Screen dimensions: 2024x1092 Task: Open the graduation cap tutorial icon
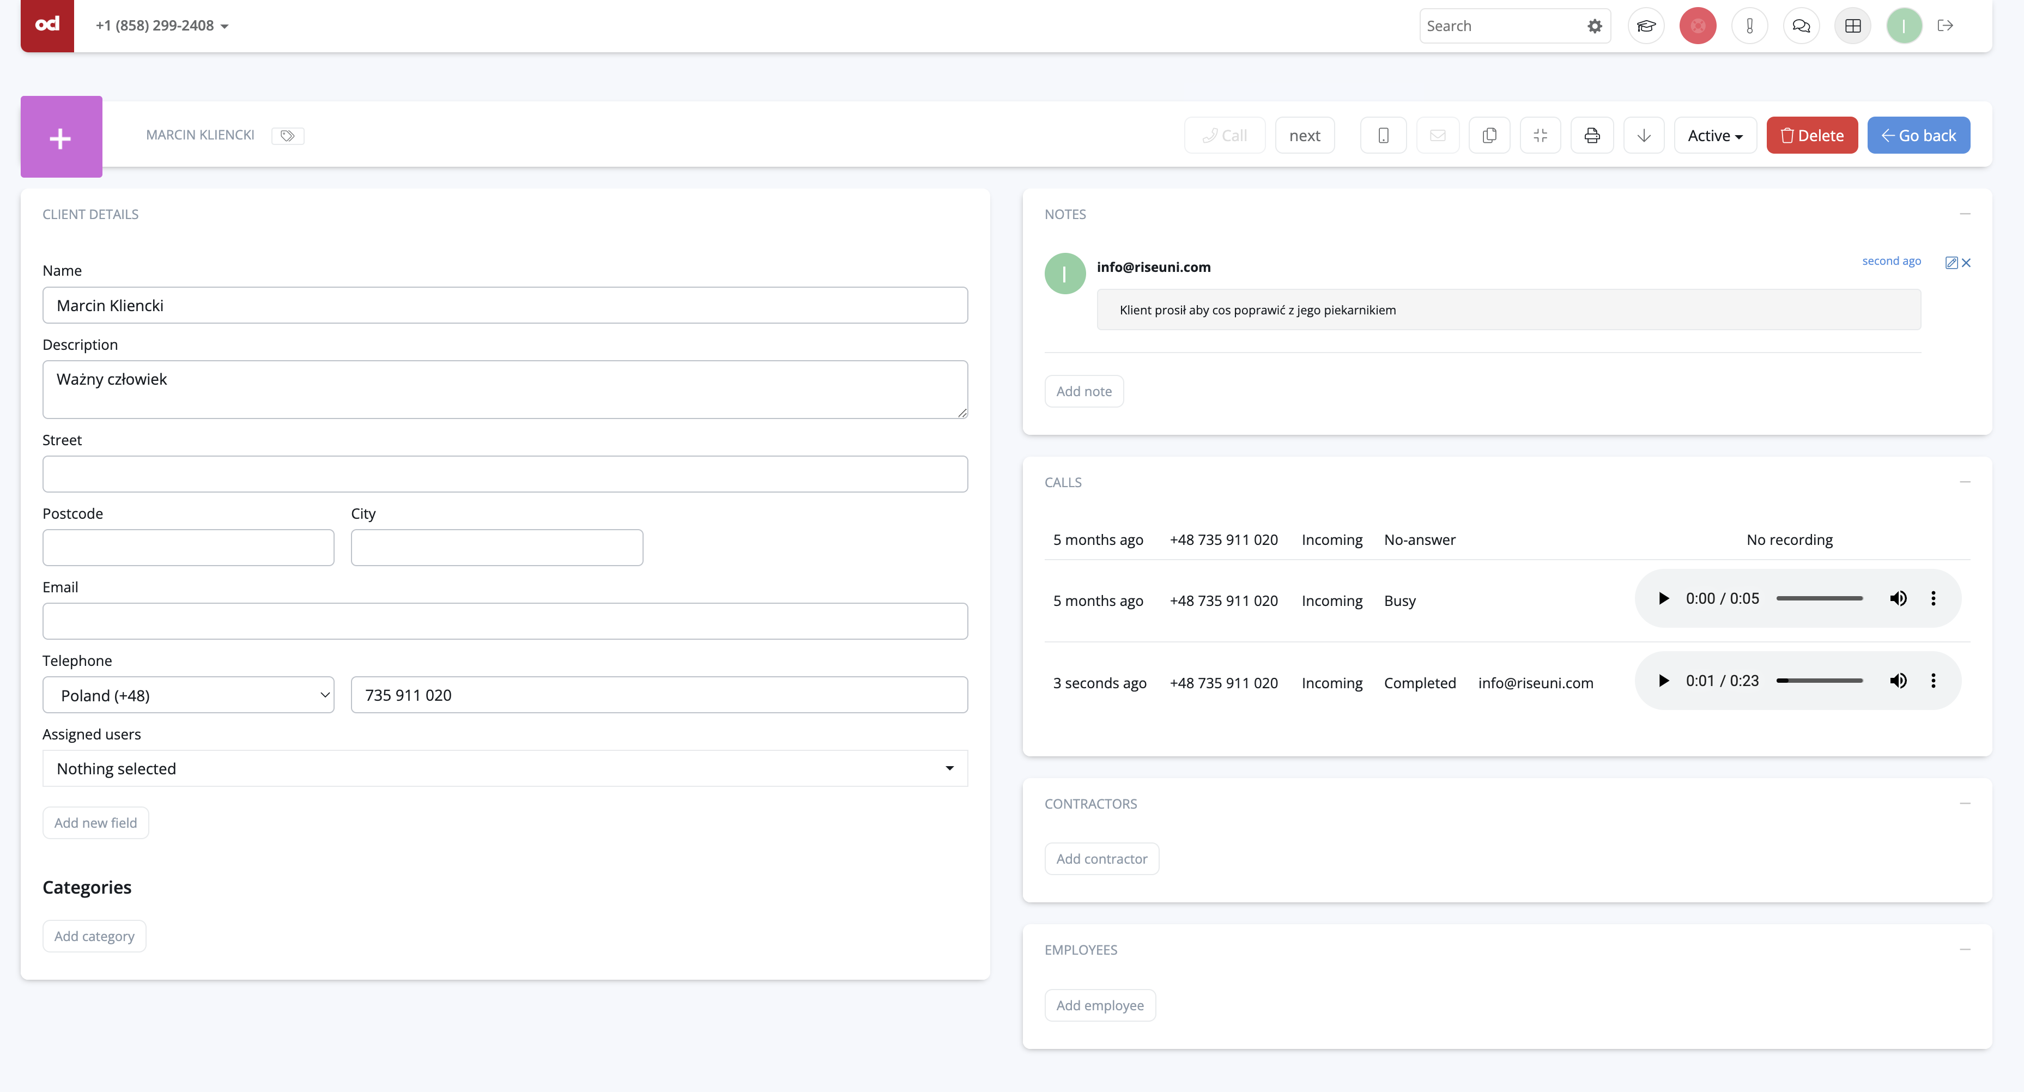[1645, 26]
